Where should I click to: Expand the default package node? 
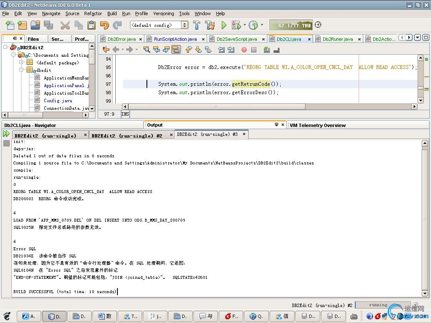(x=21, y=62)
